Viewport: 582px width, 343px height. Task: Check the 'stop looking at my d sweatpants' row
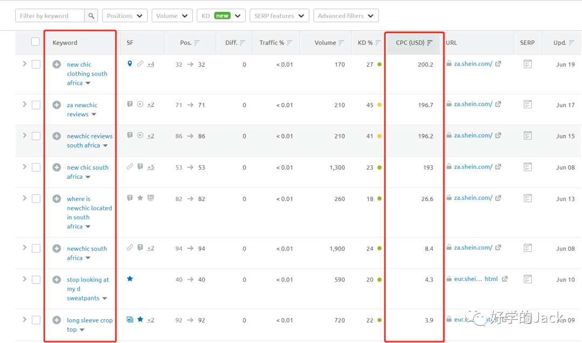coord(36,279)
